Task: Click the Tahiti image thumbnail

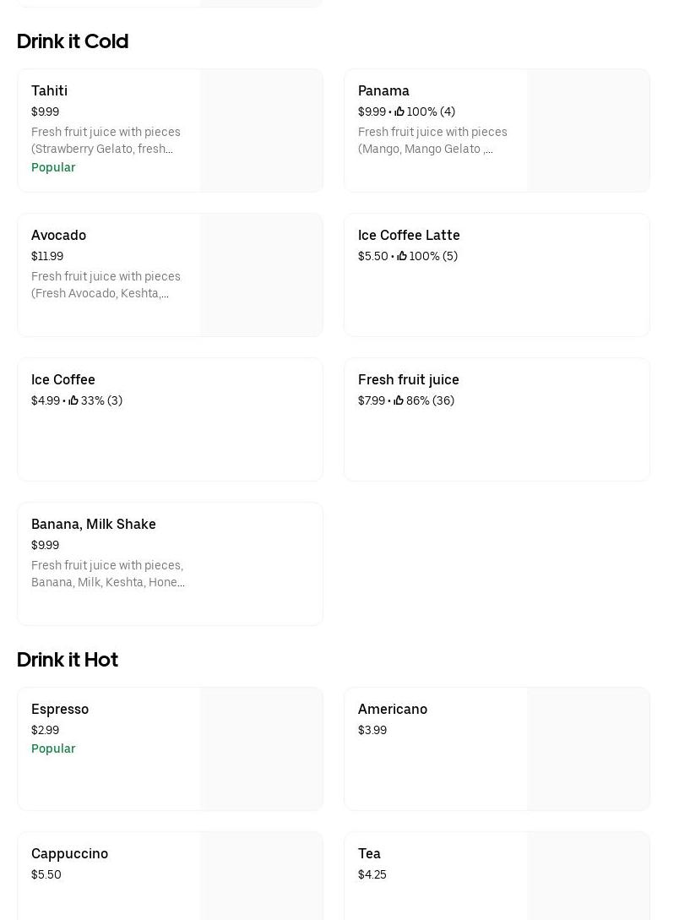Action: click(x=261, y=130)
